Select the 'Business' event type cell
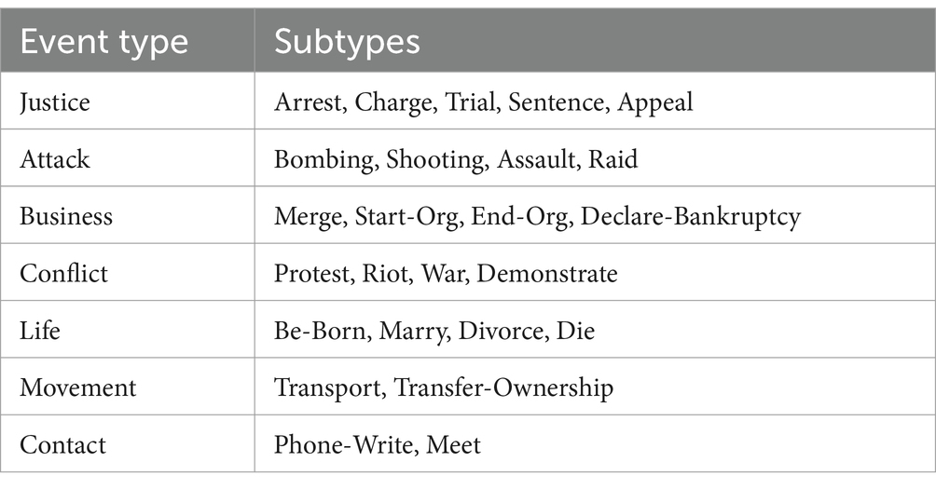This screenshot has width=936, height=489. 66,216
